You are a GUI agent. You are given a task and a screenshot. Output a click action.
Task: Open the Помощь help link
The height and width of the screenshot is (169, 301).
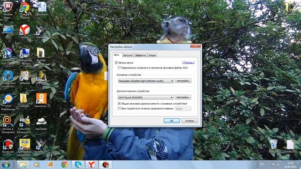coord(188,62)
